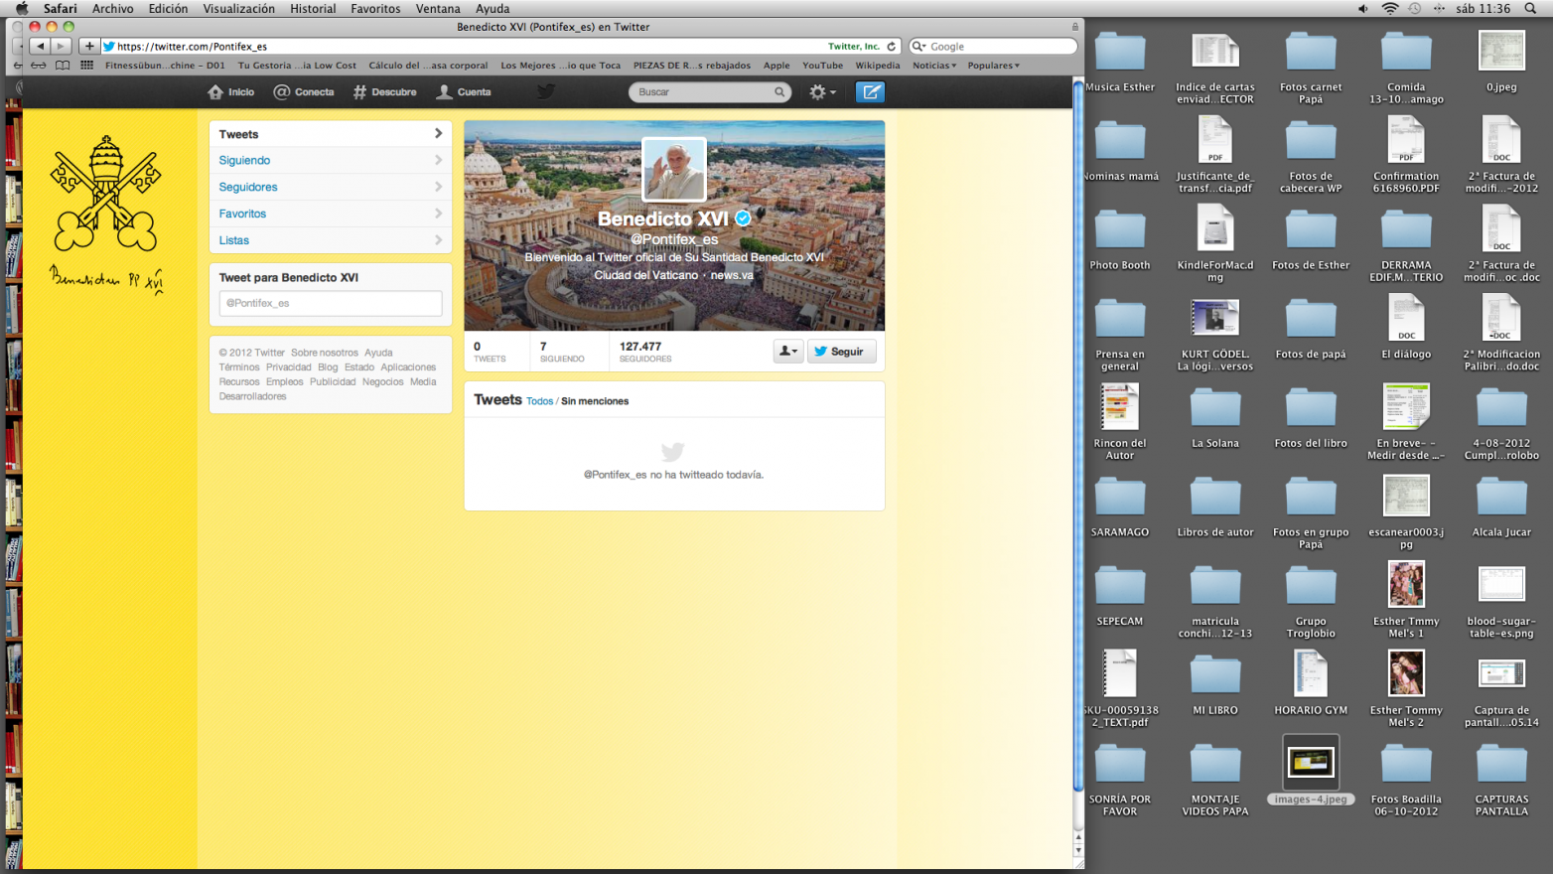This screenshot has height=874, width=1553.
Task: Click the Safari vertical scrollbar
Action: click(x=1078, y=437)
